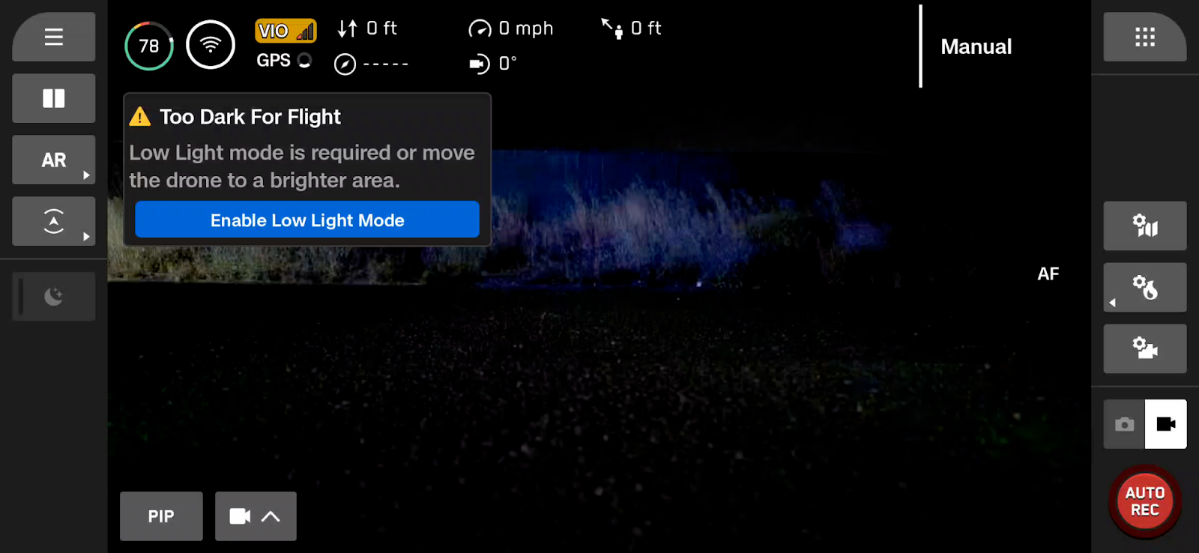Image resolution: width=1199 pixels, height=553 pixels.
Task: Switch to photo capture mode
Action: pyautogui.click(x=1124, y=424)
